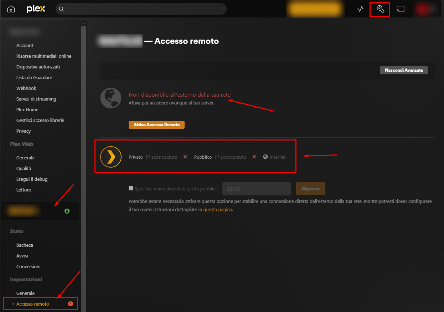Click the Attiva Accesso Remoto button
444x312 pixels.
pyautogui.click(x=156, y=125)
